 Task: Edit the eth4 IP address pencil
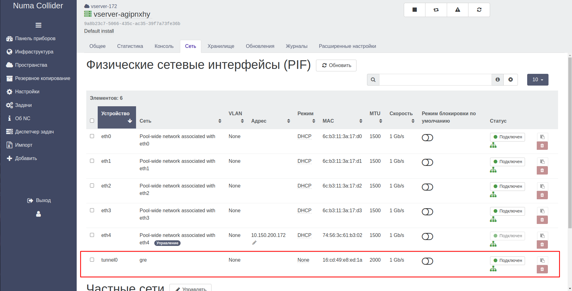[x=254, y=243]
